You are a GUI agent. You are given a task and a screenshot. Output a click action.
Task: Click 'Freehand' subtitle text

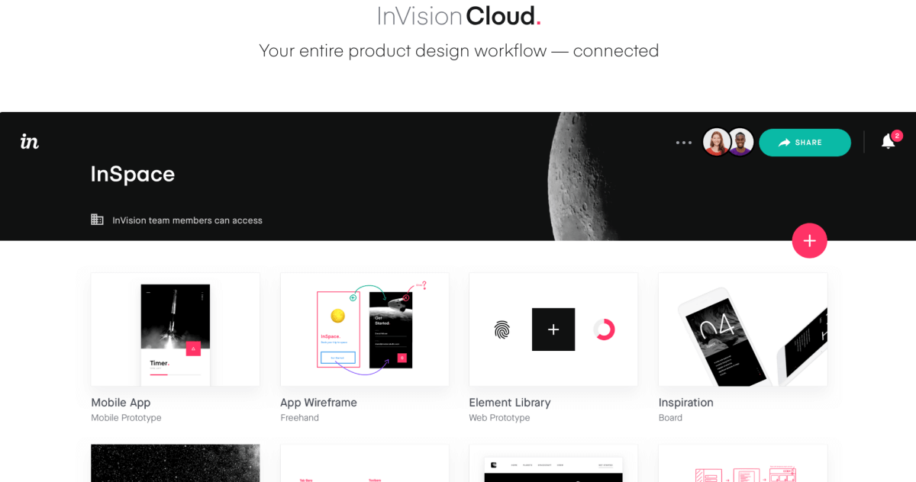tap(299, 418)
